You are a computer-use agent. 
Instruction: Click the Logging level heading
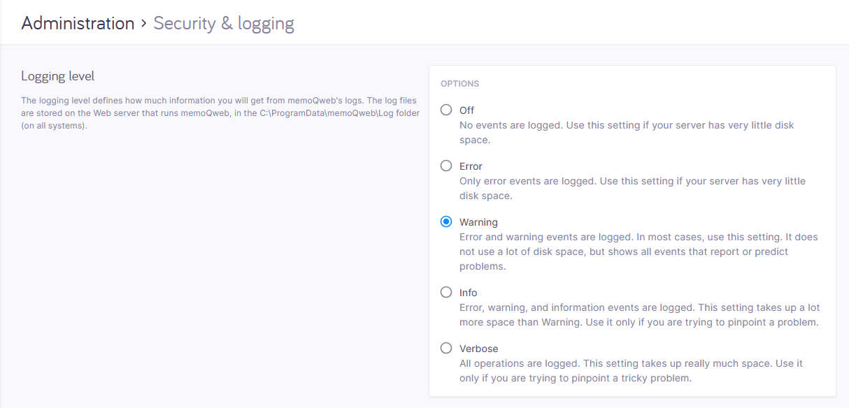click(58, 75)
